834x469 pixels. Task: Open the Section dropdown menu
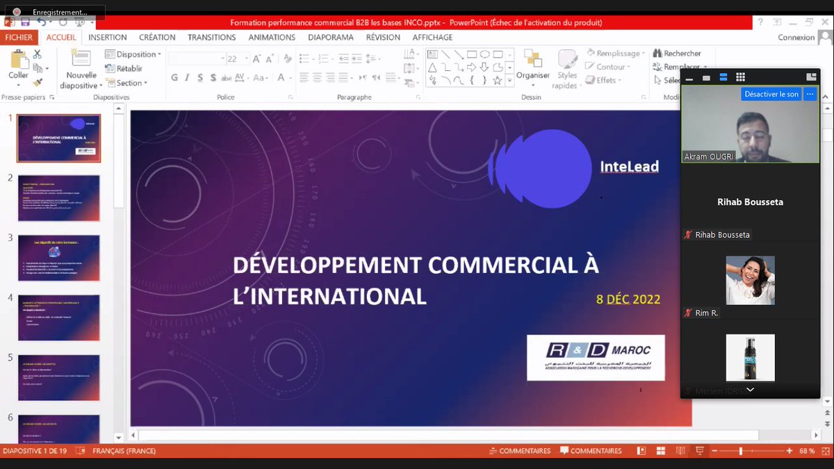[127, 83]
